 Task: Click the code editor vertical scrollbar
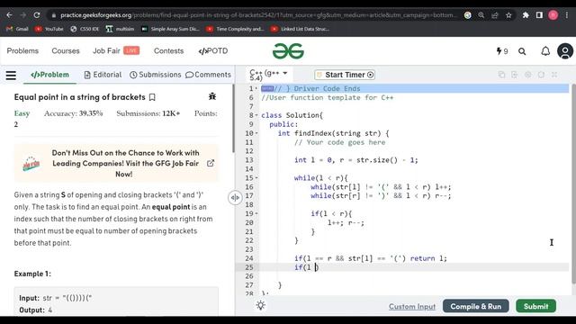click(x=573, y=184)
